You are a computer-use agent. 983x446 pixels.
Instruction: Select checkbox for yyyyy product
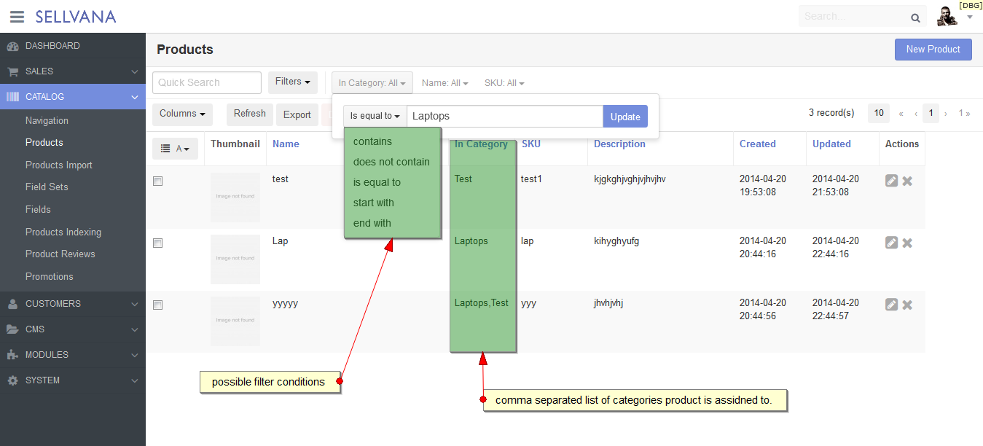click(157, 305)
